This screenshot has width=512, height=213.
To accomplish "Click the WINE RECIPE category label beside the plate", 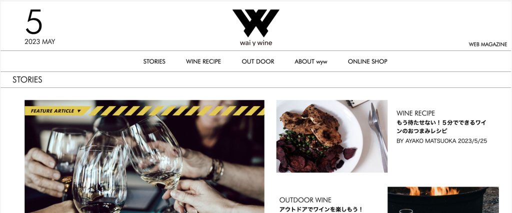I will 415,113.
